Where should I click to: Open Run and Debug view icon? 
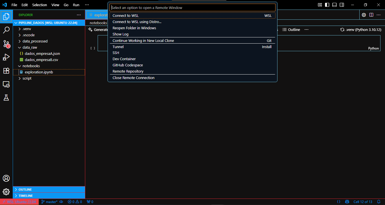coord(6,57)
